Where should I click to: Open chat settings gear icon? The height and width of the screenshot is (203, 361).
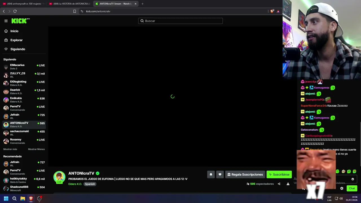(x=342, y=188)
